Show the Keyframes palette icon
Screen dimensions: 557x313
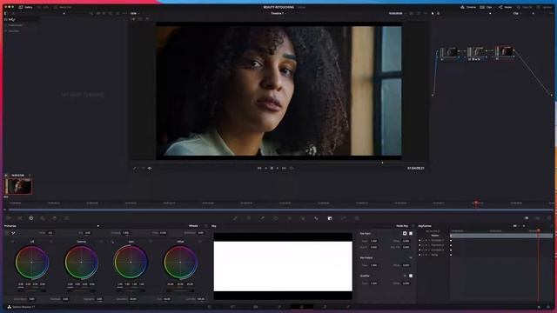click(x=527, y=218)
